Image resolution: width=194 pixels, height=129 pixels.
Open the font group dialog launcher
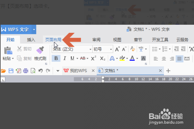[146, 64]
